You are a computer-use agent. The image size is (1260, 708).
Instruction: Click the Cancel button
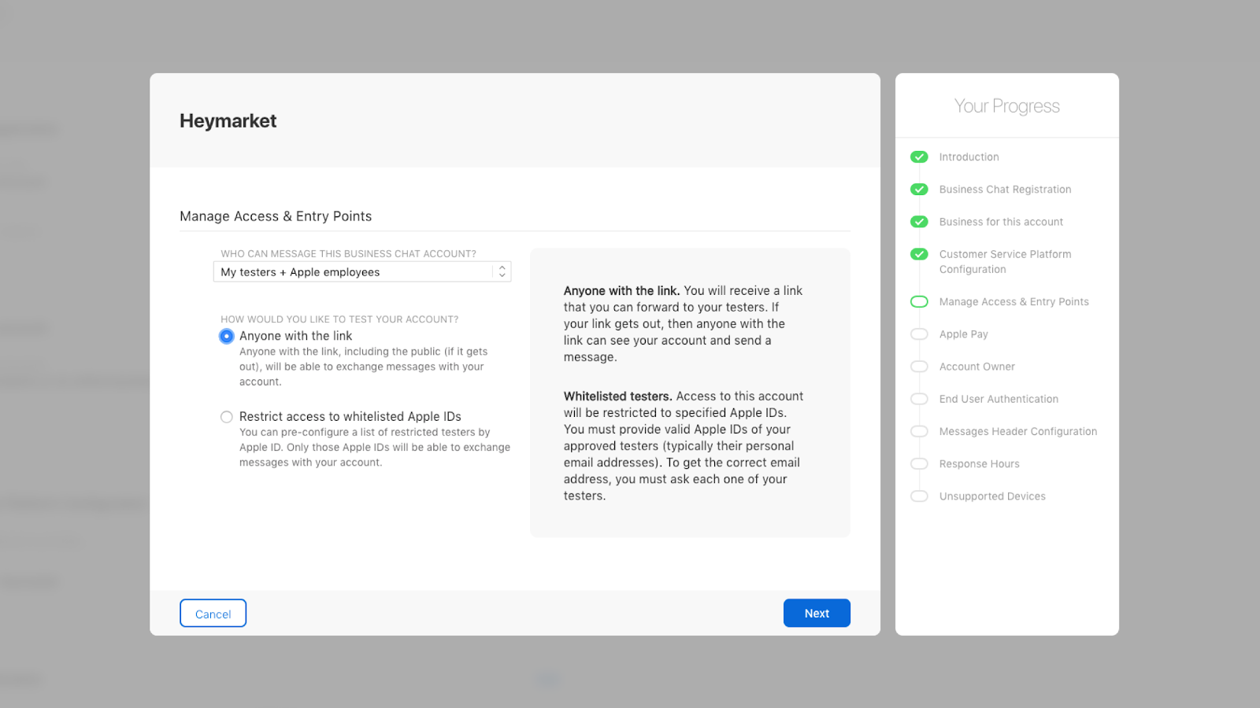tap(213, 614)
